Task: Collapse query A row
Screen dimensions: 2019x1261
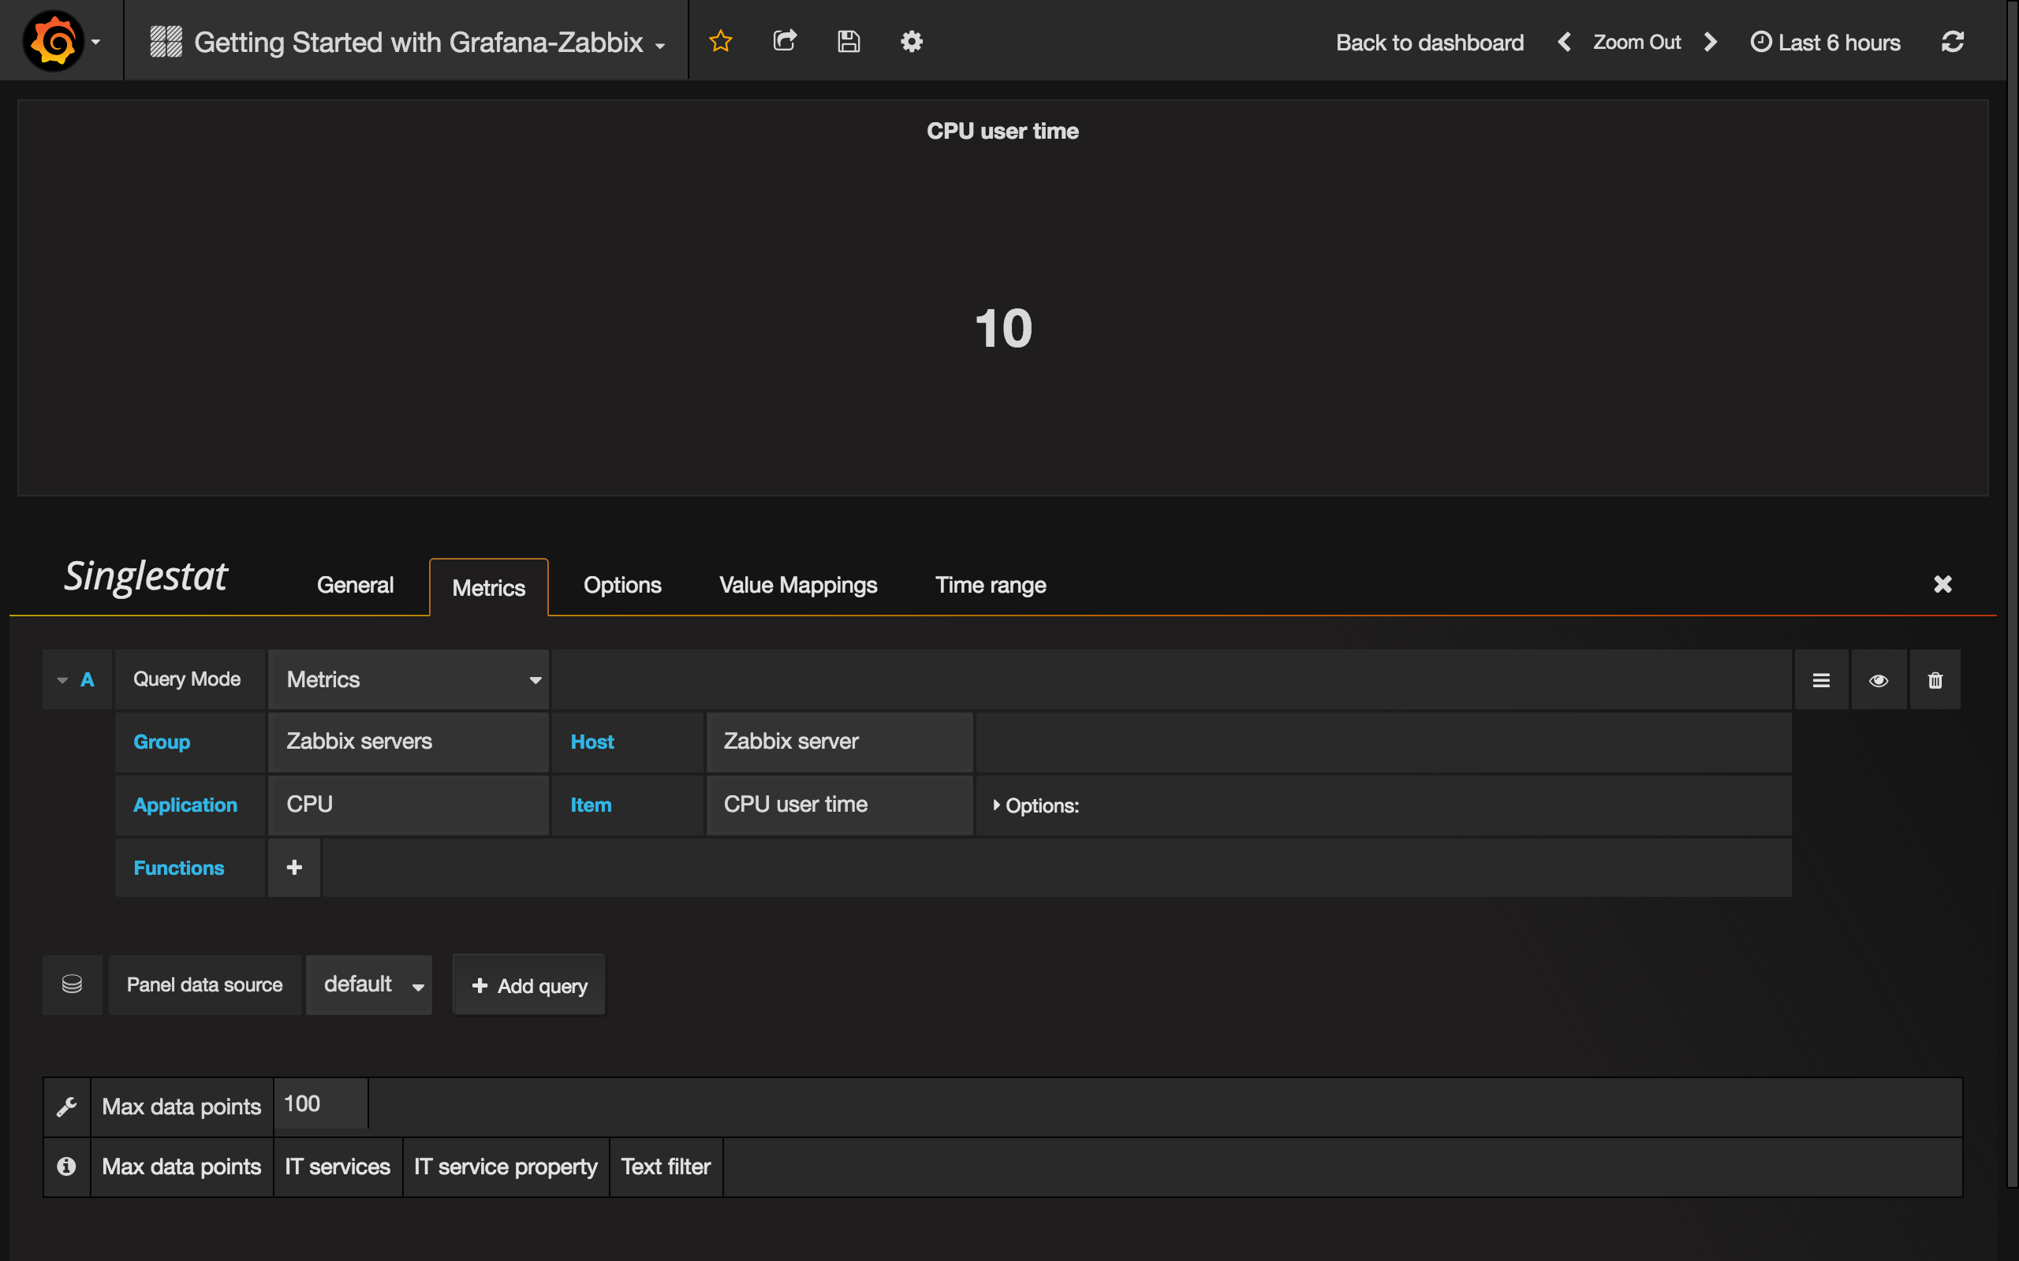Action: (x=62, y=679)
